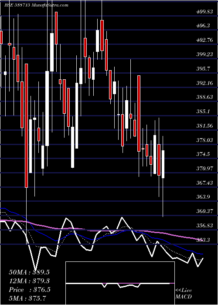Click the 5MA : 375.7 readout

27,298
